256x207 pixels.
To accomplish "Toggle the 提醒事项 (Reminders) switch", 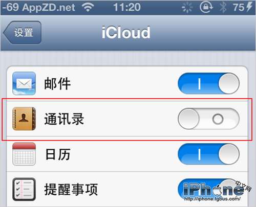I will coord(208,189).
